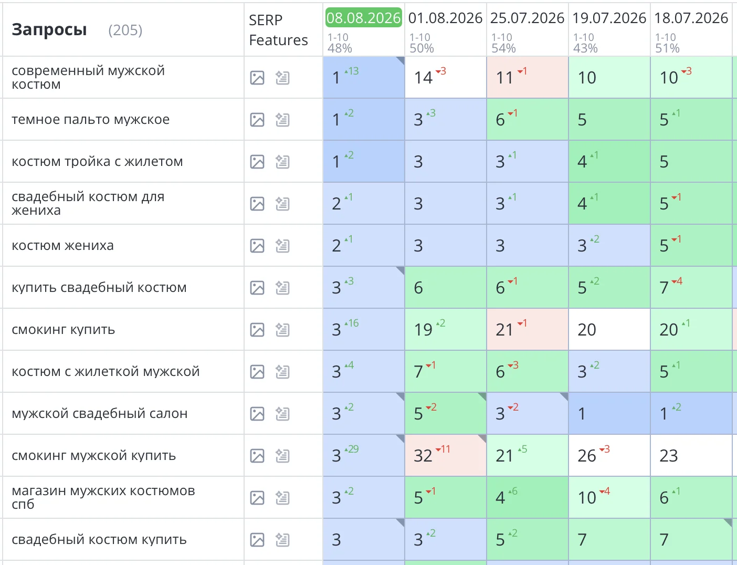Select image icon for магазин мужских костюмов спб
The width and height of the screenshot is (737, 565).
click(257, 498)
